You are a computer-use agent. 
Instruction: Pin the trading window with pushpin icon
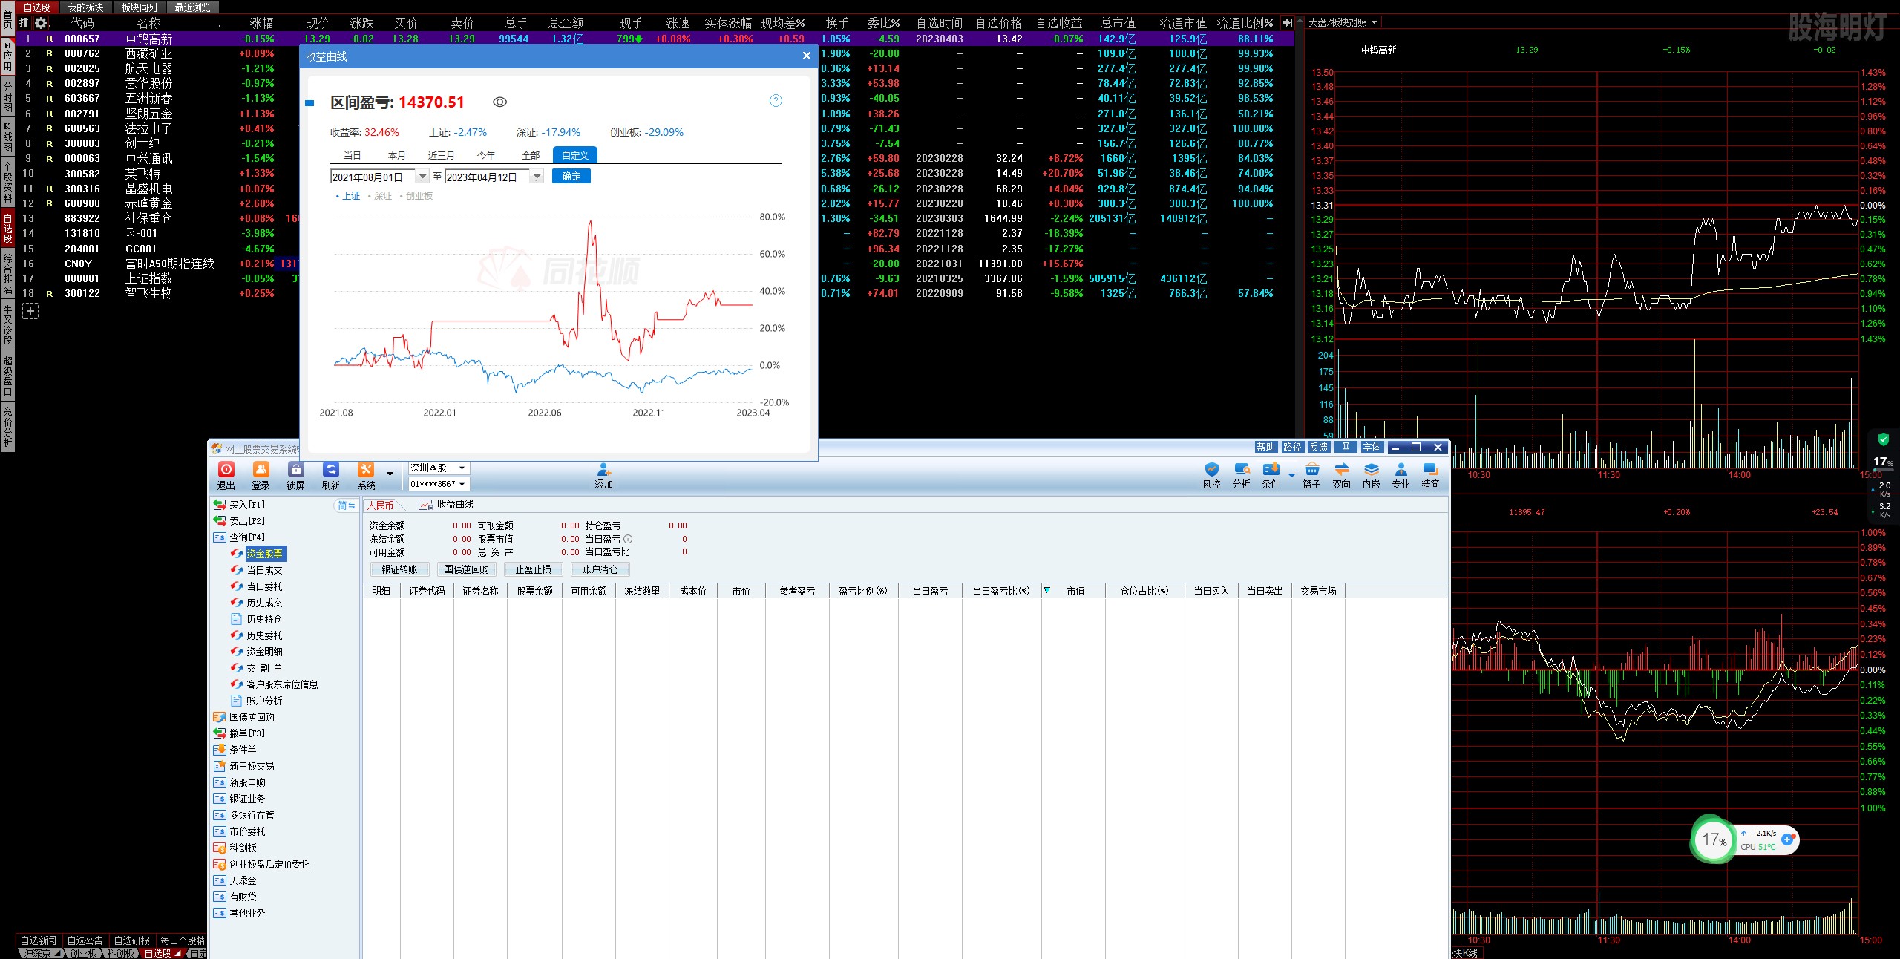pyautogui.click(x=1346, y=447)
